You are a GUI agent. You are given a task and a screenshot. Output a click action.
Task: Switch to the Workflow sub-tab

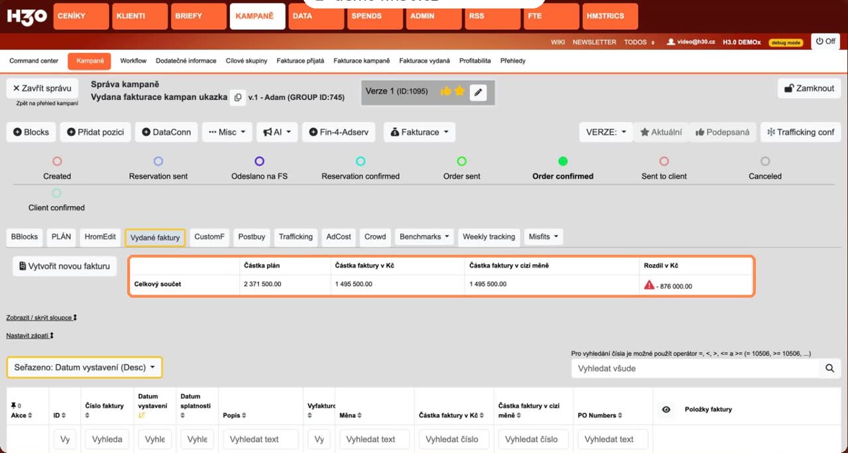(133, 61)
